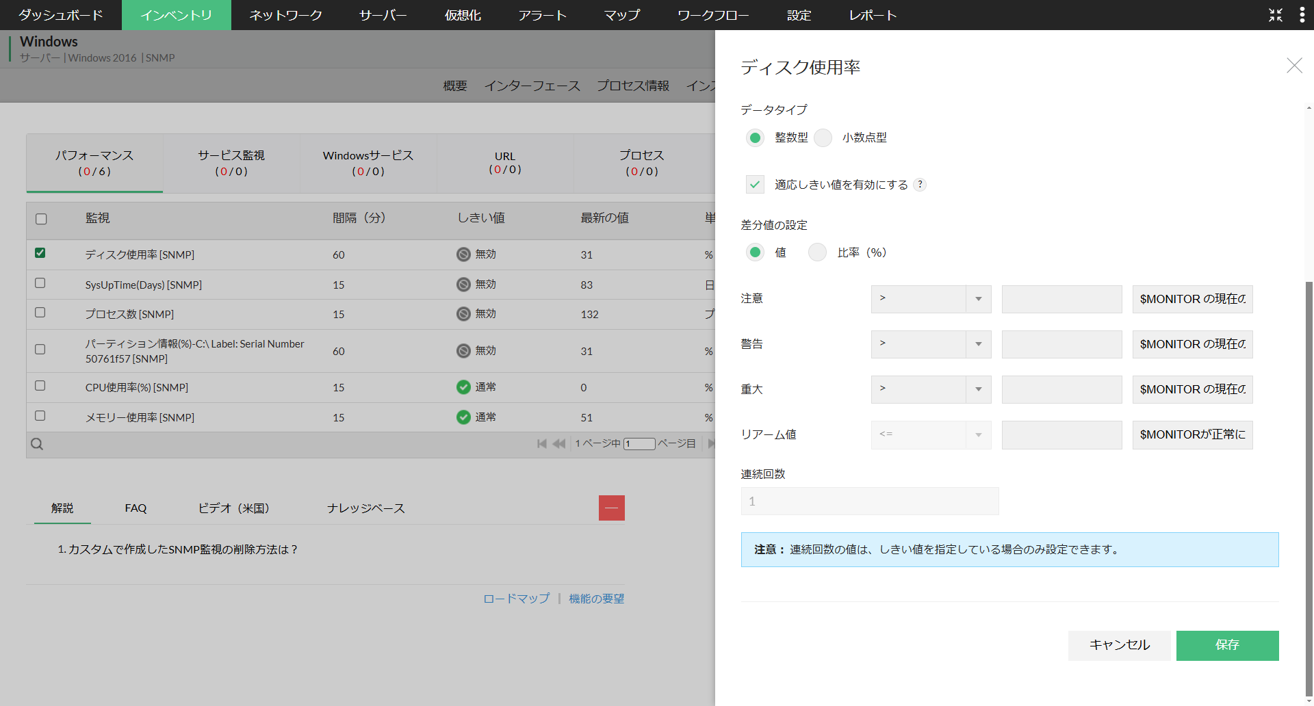Click the page number input field
This screenshot has height=706, width=1314.
tap(639, 443)
